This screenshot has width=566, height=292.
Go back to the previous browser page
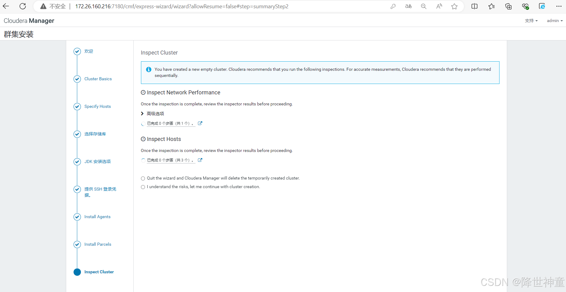6,6
